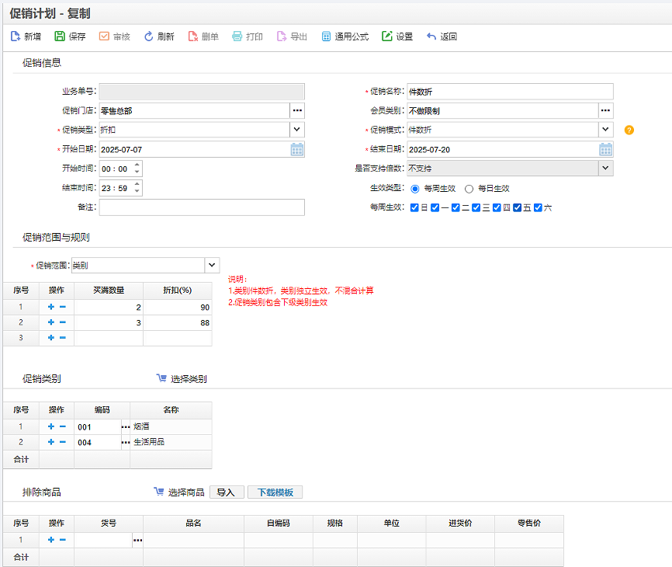Open the 促销门店 ellipsis picker
The height and width of the screenshot is (567, 672).
297,110
